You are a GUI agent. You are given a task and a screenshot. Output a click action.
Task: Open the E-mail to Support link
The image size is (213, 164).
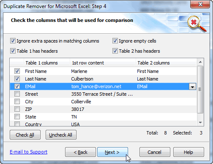(29, 152)
